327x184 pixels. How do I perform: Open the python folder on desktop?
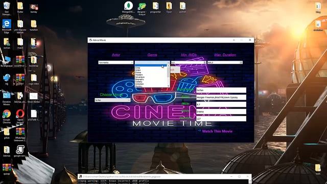point(182,8)
